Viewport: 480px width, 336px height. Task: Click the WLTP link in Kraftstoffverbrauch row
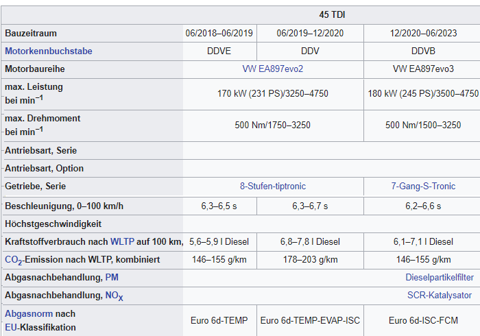coord(122,242)
